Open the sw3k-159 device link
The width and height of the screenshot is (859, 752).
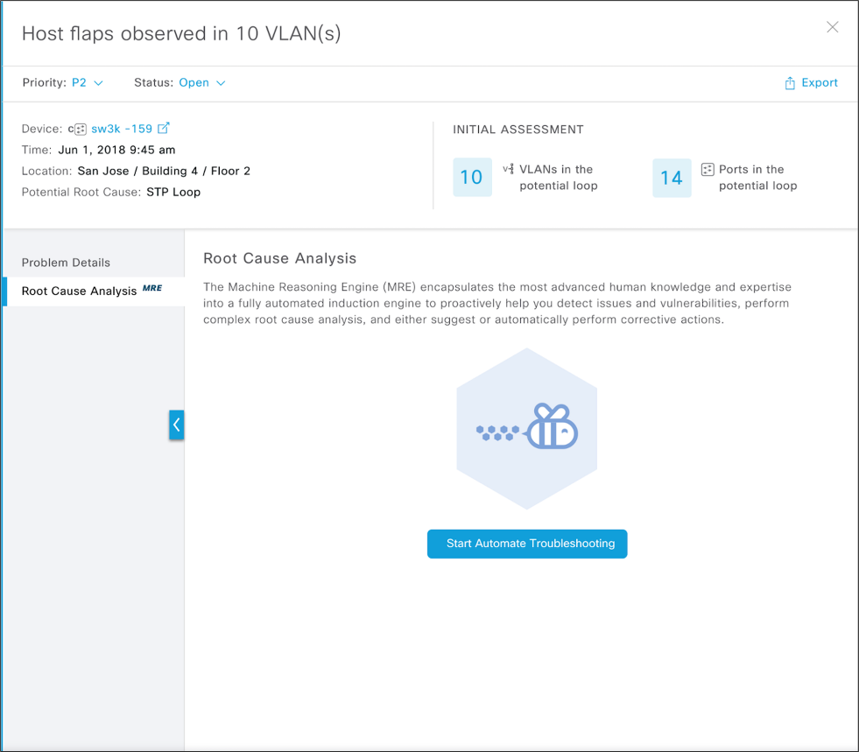[122, 129]
